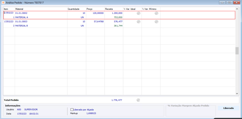This screenshot has height=119, width=242.
Task: Select material code 01.01.0003
Action: click(x=21, y=21)
